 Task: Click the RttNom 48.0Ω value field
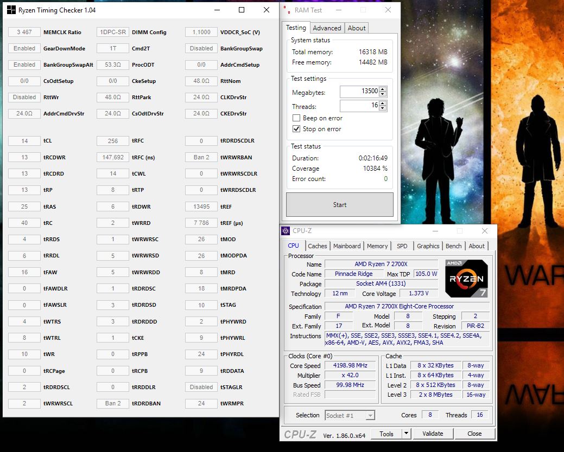click(x=201, y=81)
